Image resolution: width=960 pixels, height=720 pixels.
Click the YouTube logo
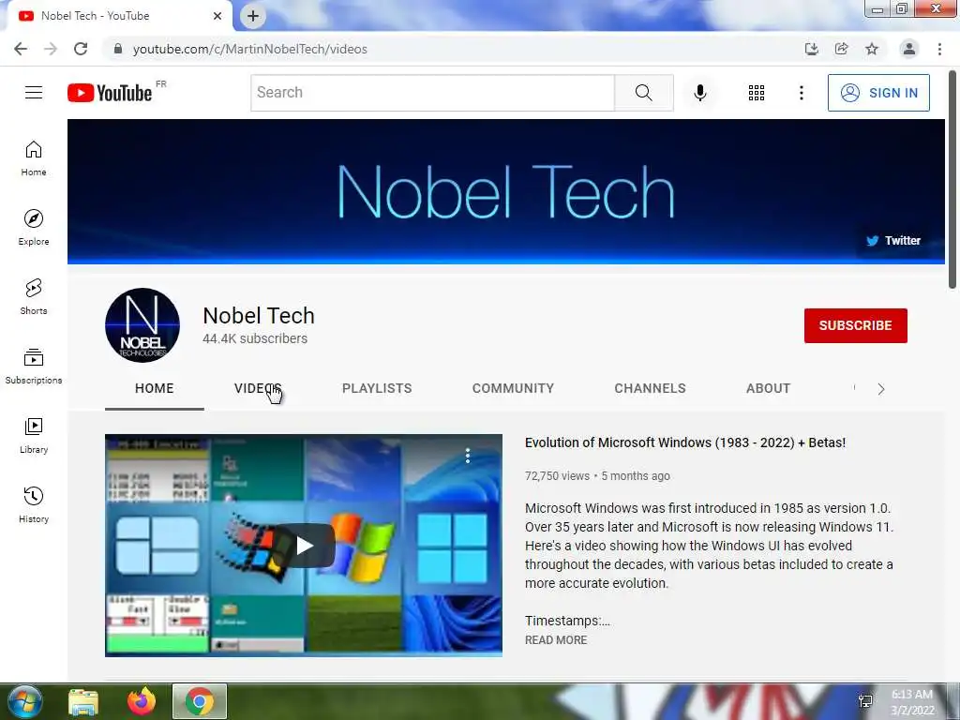coord(110,93)
